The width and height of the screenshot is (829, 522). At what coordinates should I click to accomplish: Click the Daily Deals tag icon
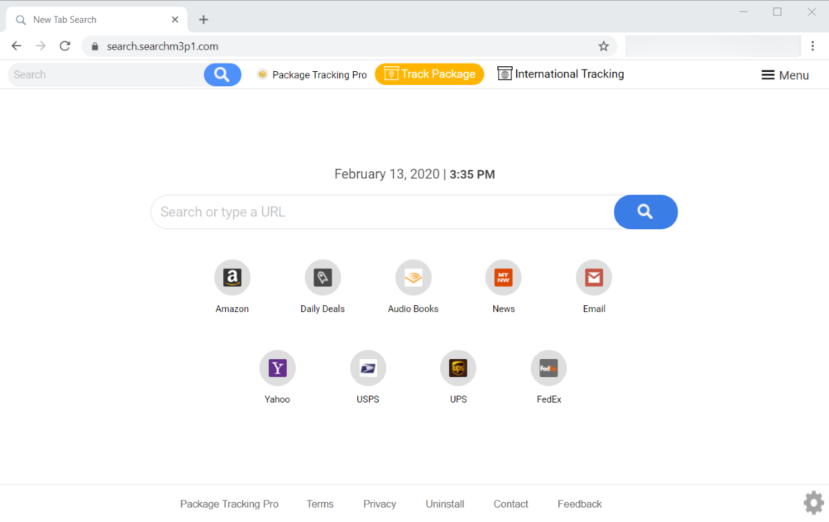click(323, 278)
